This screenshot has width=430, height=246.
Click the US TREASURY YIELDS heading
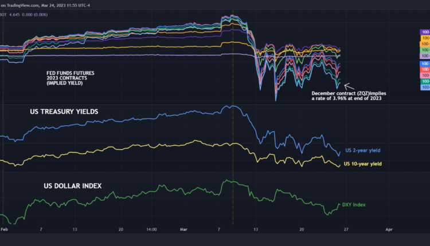pos(64,112)
